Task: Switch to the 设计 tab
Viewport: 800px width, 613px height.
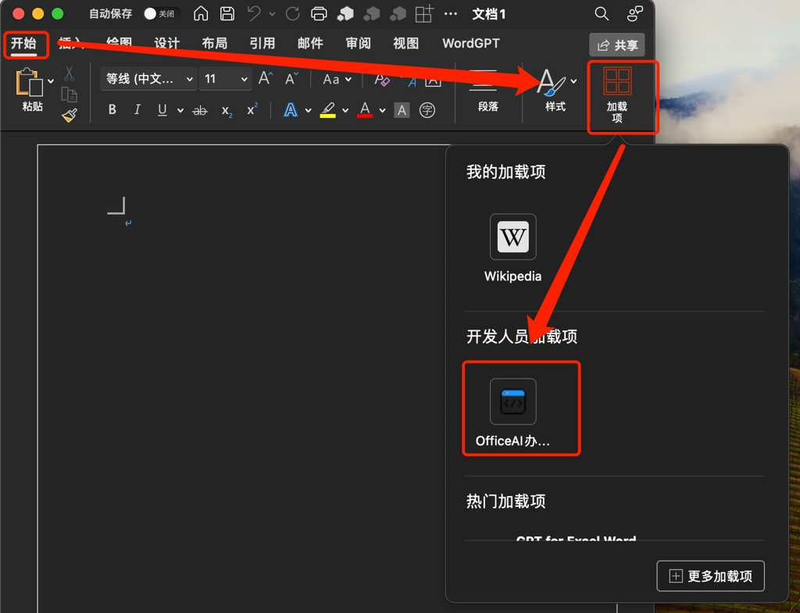Action: coord(167,44)
